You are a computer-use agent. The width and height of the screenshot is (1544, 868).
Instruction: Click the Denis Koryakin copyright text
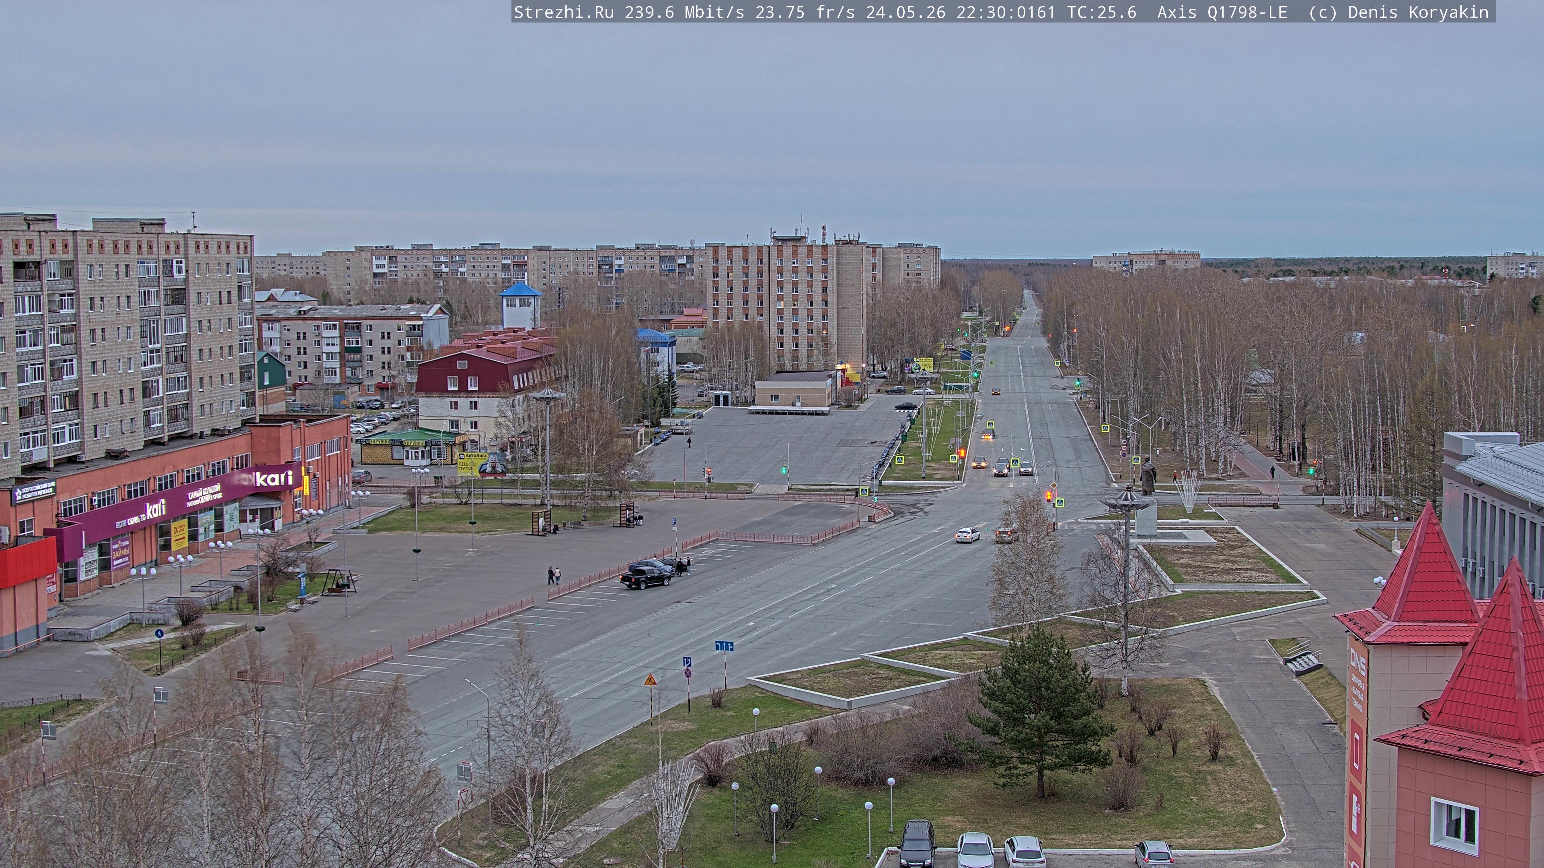coord(1419,12)
